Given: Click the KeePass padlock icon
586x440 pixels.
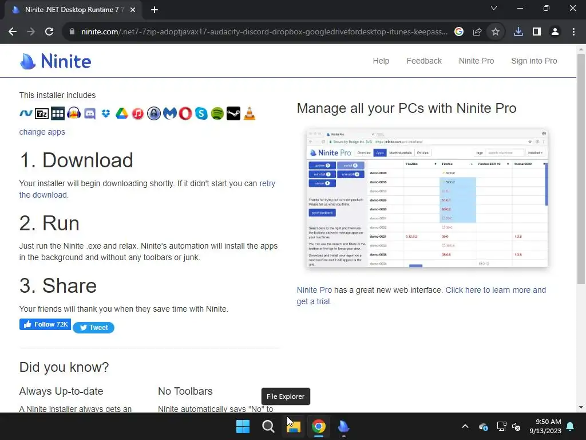Looking at the screenshot, I should click(153, 113).
